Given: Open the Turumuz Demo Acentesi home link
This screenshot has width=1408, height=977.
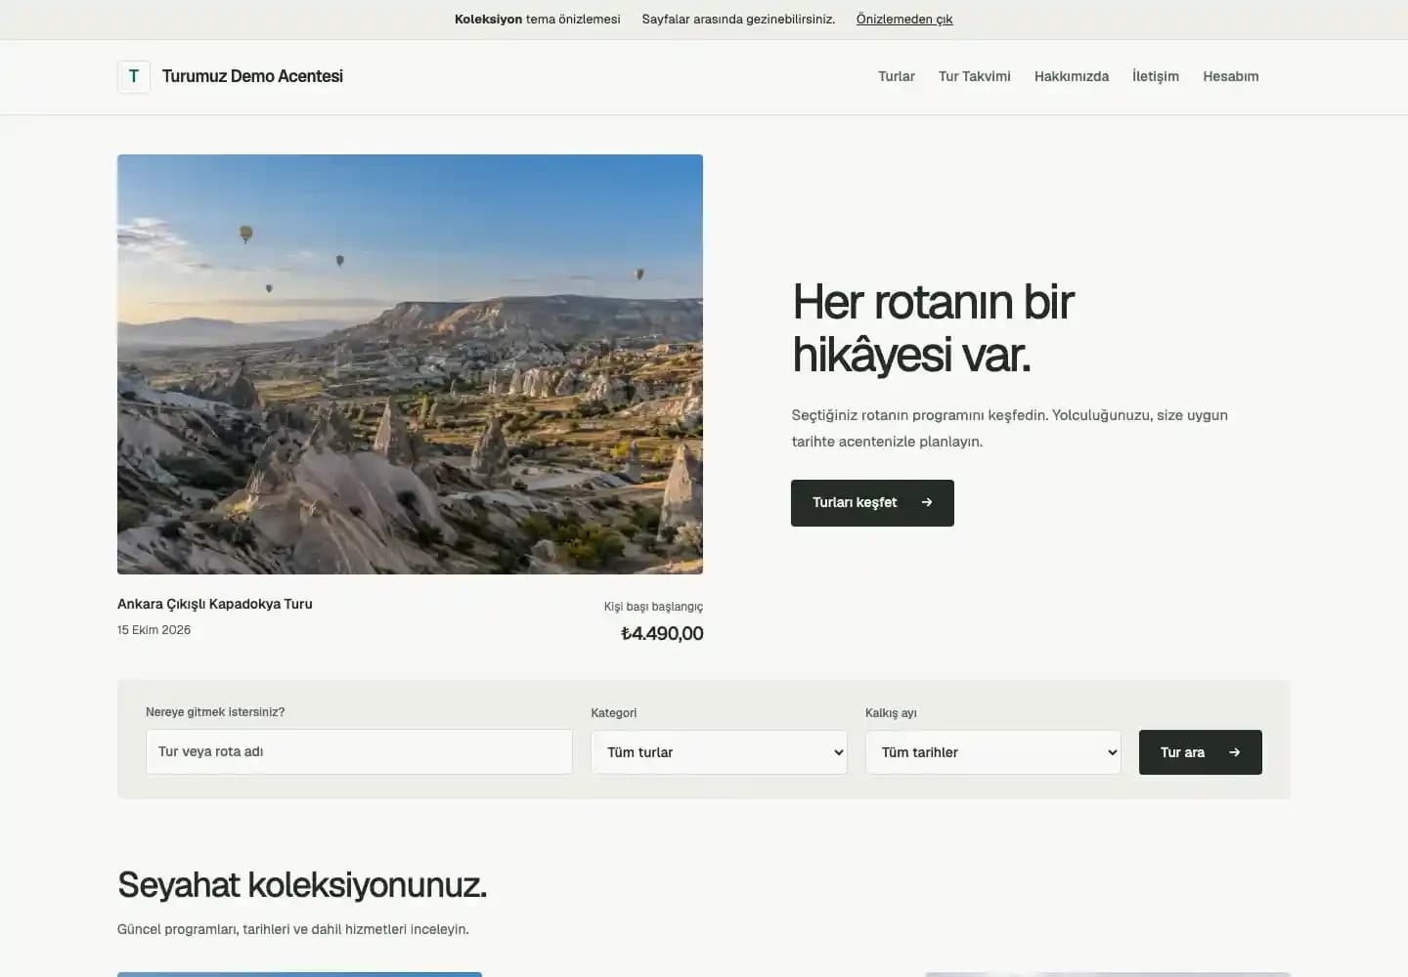Looking at the screenshot, I should [x=252, y=76].
